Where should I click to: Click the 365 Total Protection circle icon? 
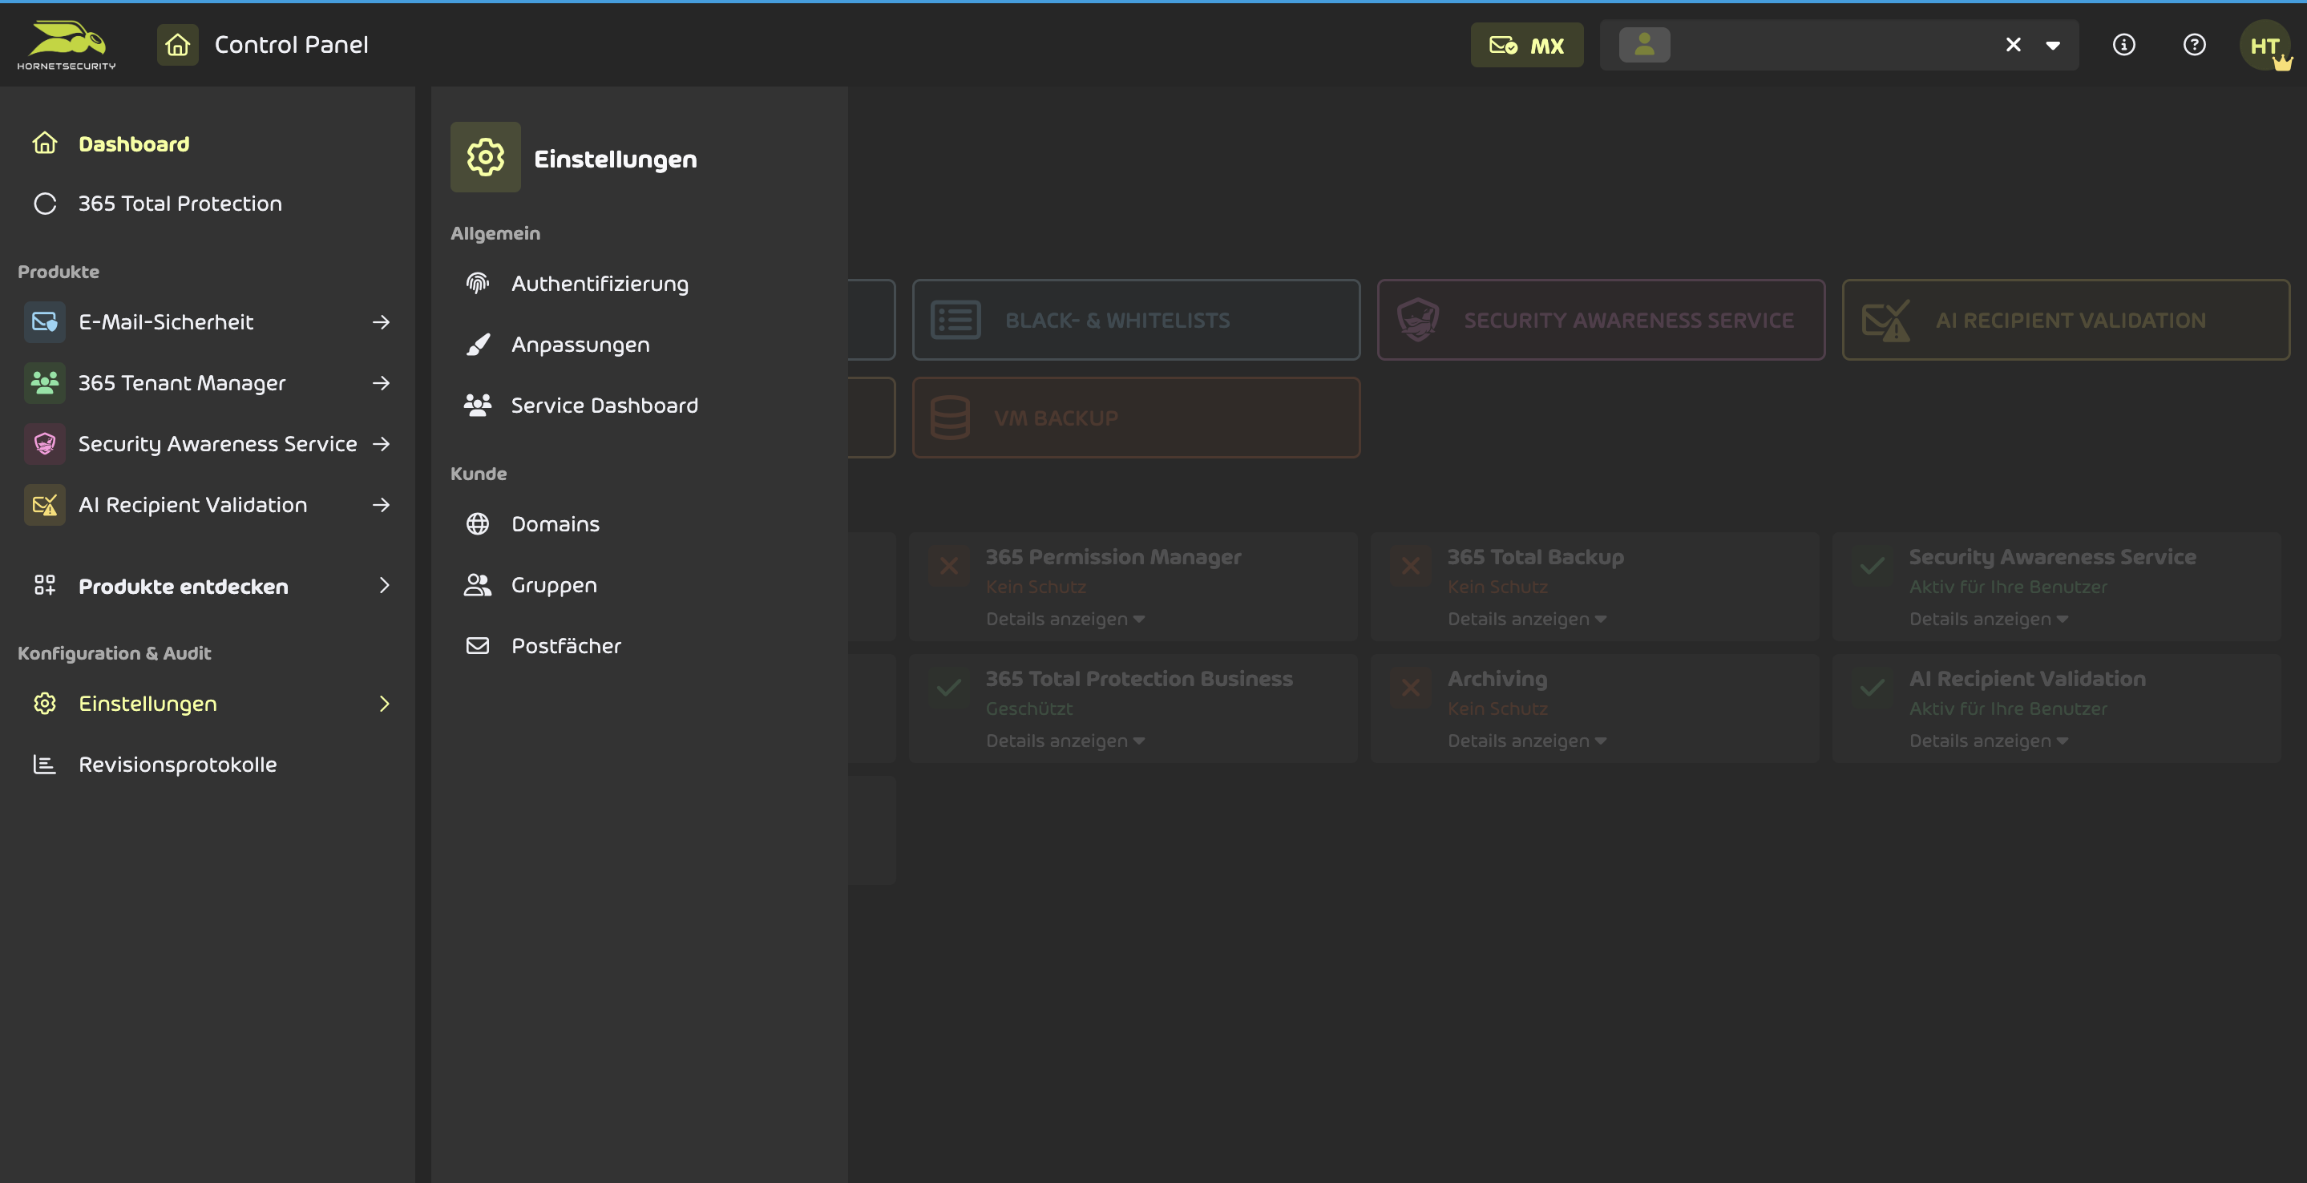45,204
